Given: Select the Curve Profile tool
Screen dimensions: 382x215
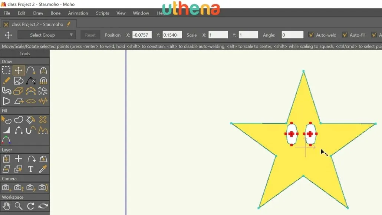Looking at the screenshot, I should [x=31, y=130].
